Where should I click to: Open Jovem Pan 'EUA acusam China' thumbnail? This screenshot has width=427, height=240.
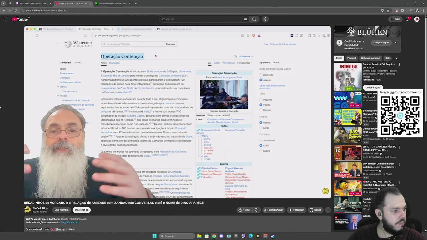(x=347, y=170)
